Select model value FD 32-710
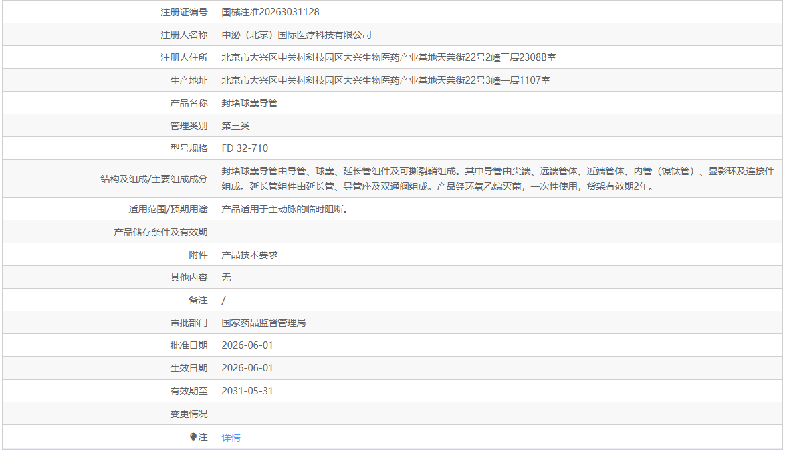This screenshot has width=785, height=451. click(245, 148)
